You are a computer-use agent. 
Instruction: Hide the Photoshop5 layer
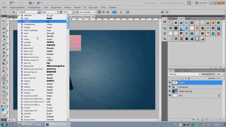170,87
